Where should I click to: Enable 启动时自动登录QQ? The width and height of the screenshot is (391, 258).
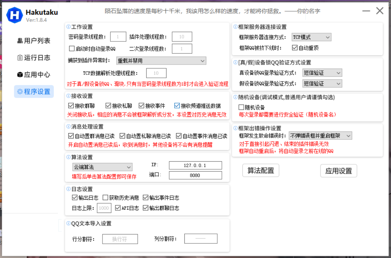tap(72, 48)
